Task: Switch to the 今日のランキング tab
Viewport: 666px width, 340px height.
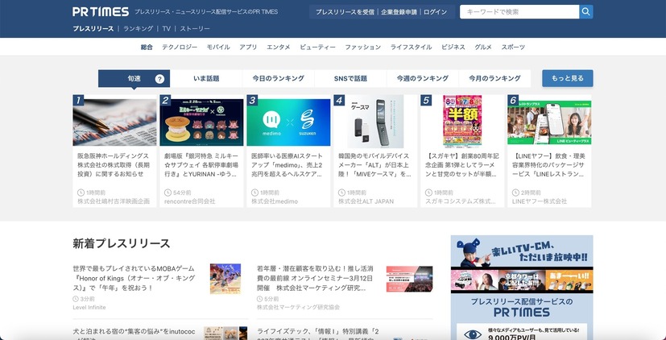Action: point(278,79)
